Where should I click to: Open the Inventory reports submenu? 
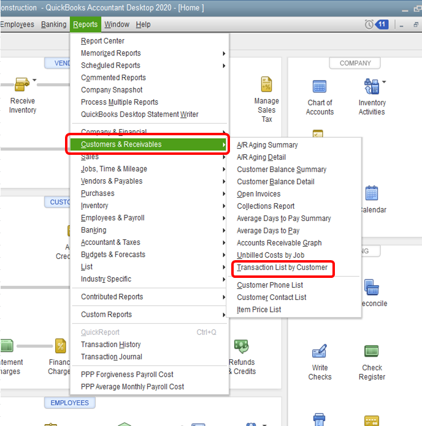[149, 206]
